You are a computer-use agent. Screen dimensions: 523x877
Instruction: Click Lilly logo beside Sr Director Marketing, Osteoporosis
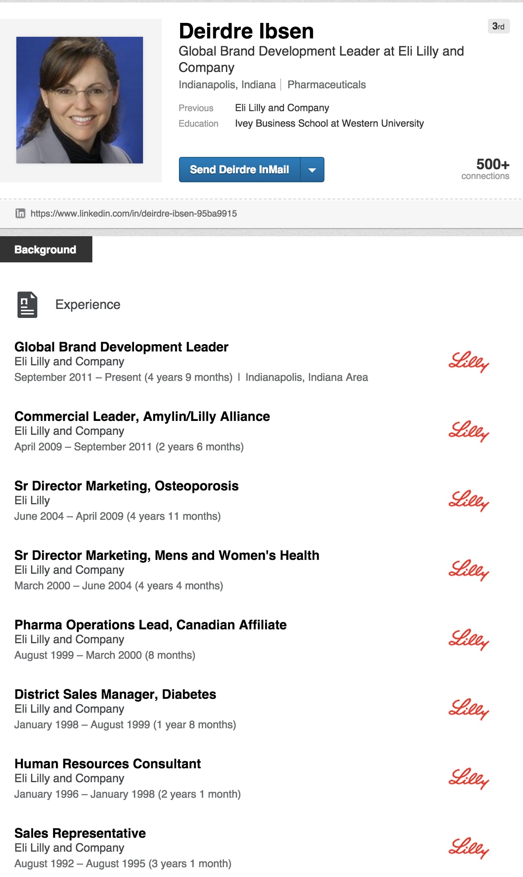(469, 501)
